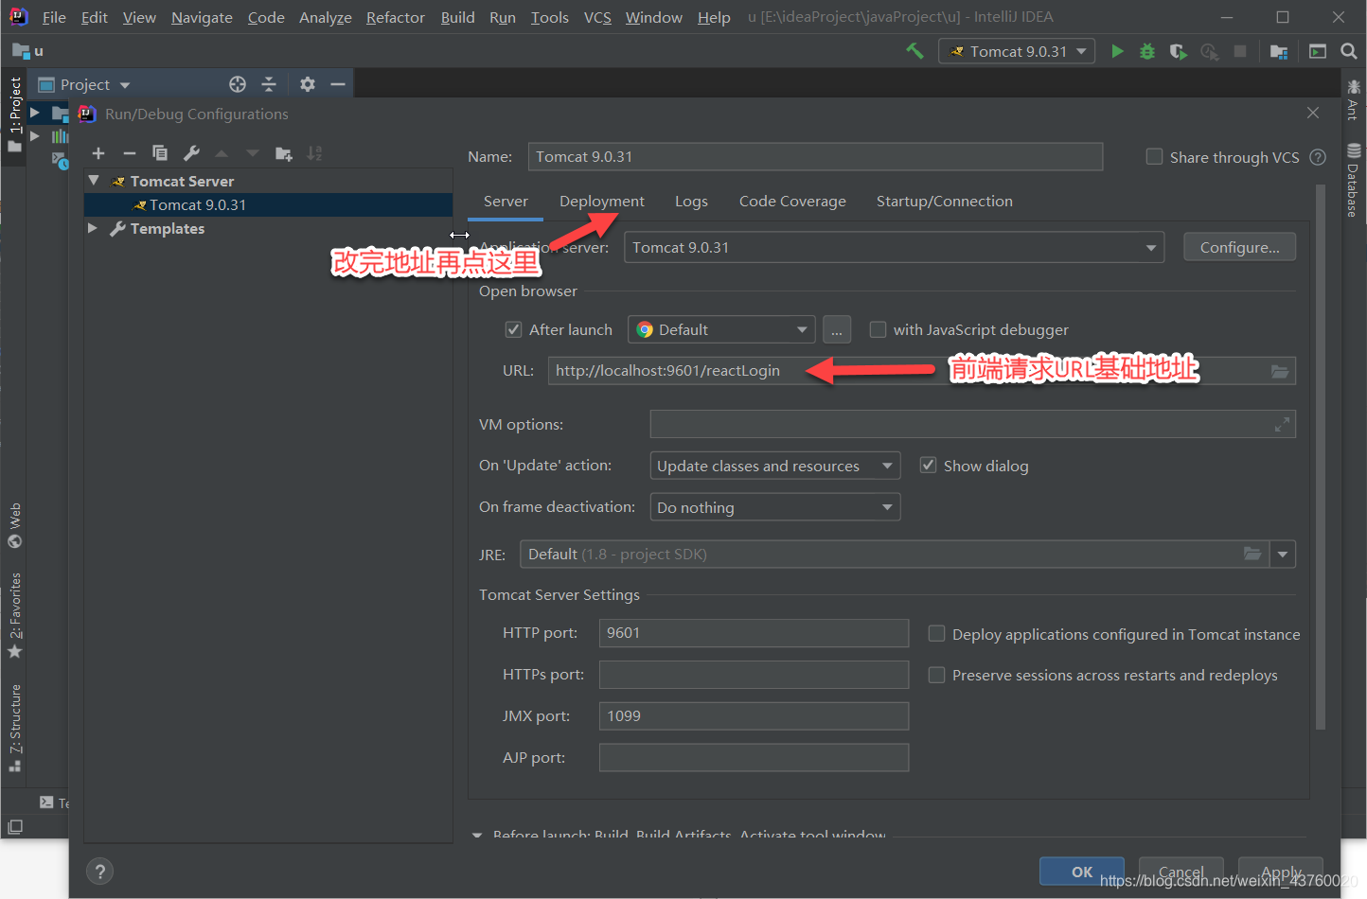
Task: Open the Default browser dropdown
Action: coord(721,329)
